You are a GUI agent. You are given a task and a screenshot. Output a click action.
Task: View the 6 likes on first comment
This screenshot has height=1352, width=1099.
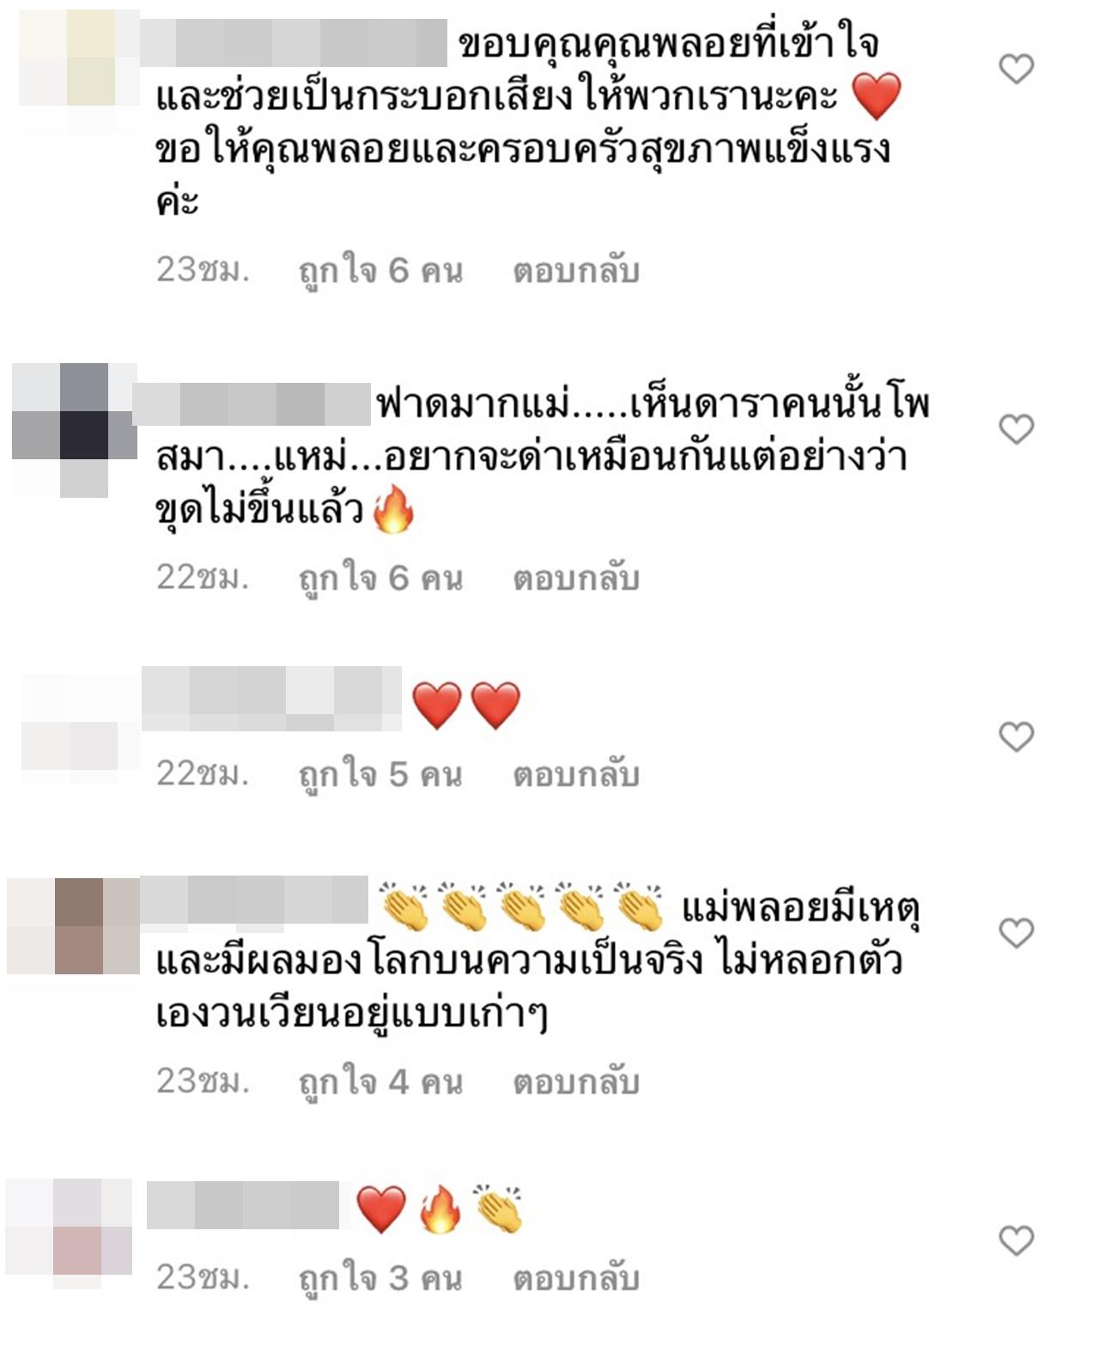[x=380, y=271]
